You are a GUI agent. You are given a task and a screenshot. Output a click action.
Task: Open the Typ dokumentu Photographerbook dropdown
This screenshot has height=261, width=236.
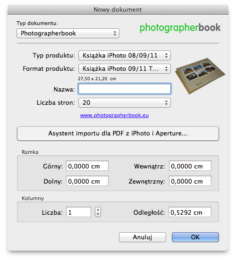pos(68,34)
